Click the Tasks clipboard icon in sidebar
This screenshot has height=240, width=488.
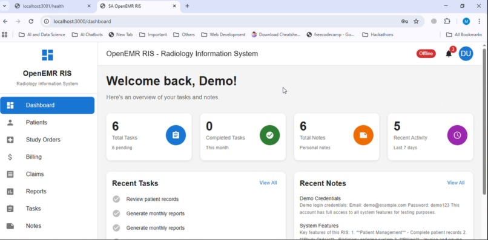click(x=10, y=209)
